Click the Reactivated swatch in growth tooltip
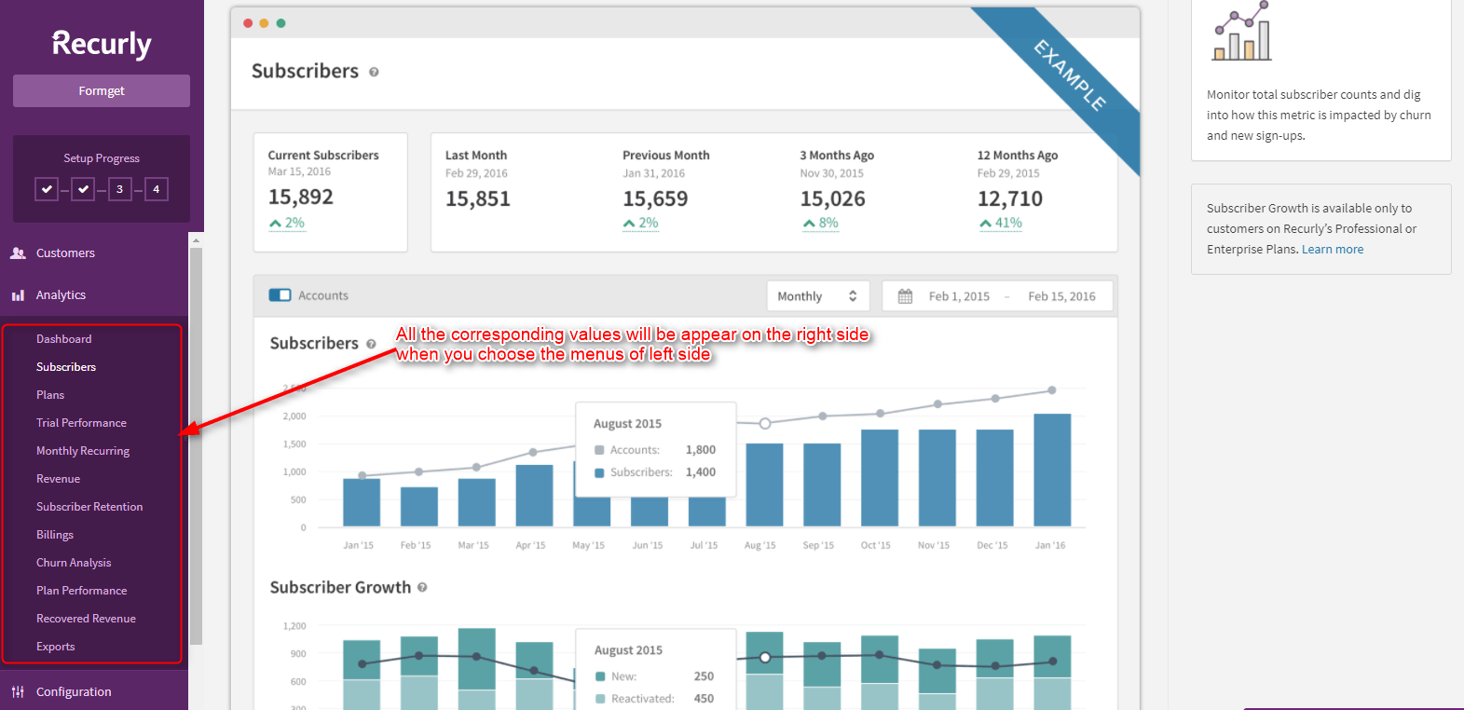Image resolution: width=1464 pixels, height=710 pixels. [601, 699]
